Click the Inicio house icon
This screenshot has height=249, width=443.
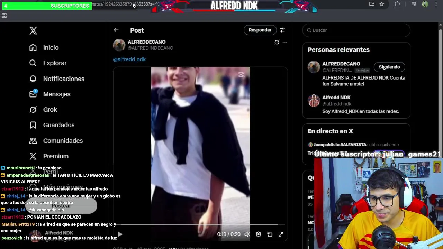pyautogui.click(x=33, y=47)
